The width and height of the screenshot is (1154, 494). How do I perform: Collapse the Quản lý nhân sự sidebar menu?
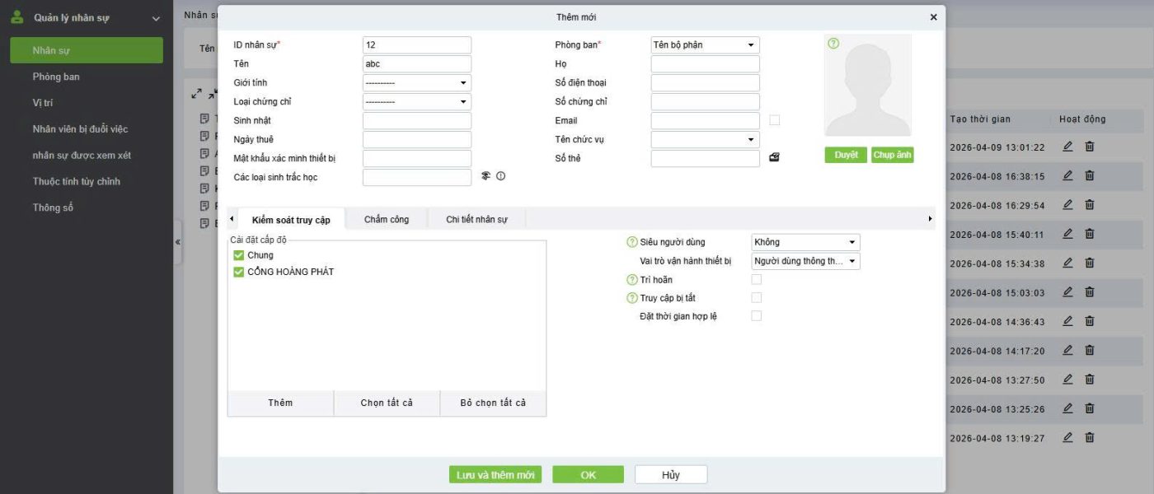(156, 18)
